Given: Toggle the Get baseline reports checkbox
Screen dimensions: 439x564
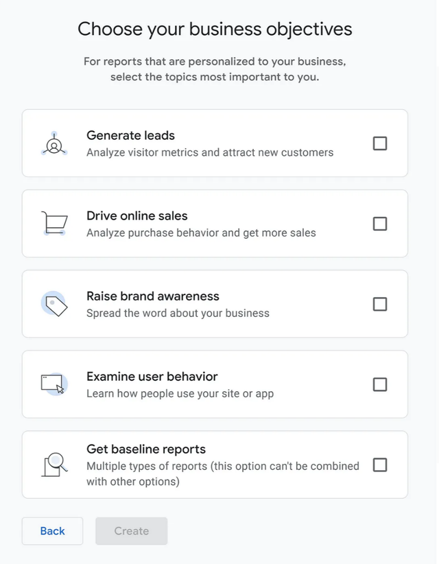Looking at the screenshot, I should [379, 465].
